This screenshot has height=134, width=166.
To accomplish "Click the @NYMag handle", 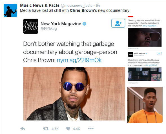I will 49,29.
